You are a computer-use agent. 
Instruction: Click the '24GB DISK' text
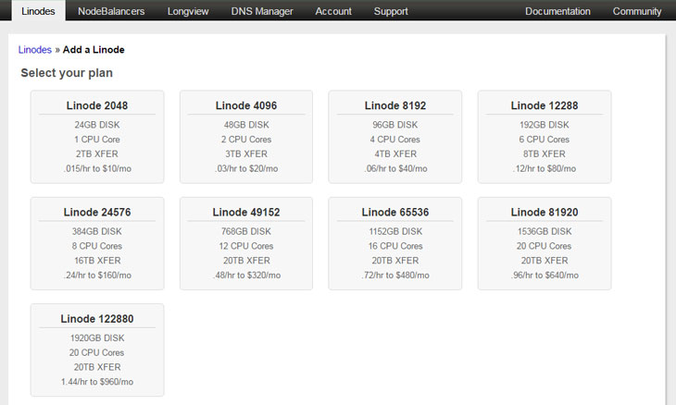pos(97,125)
